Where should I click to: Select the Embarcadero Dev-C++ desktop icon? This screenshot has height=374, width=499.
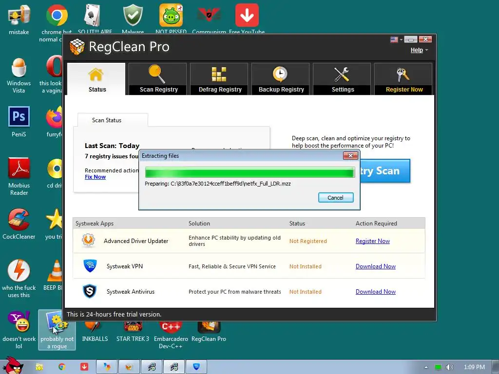(171, 335)
